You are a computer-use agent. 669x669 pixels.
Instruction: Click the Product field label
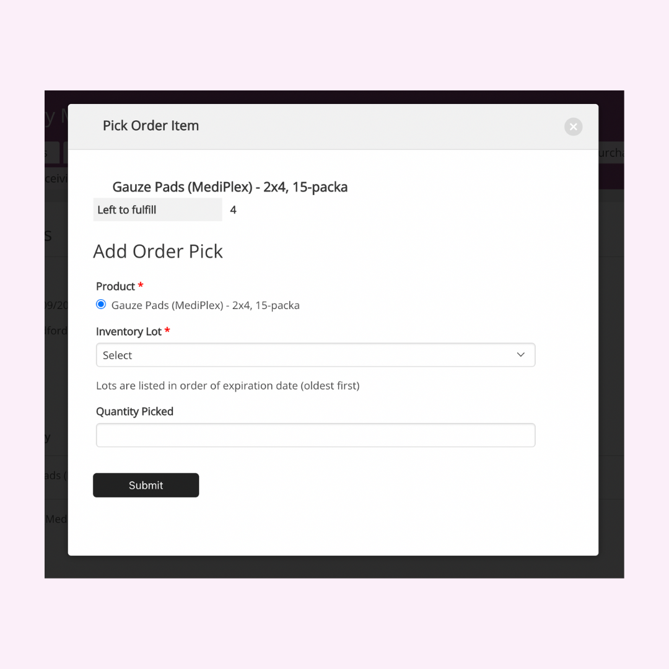tap(115, 286)
